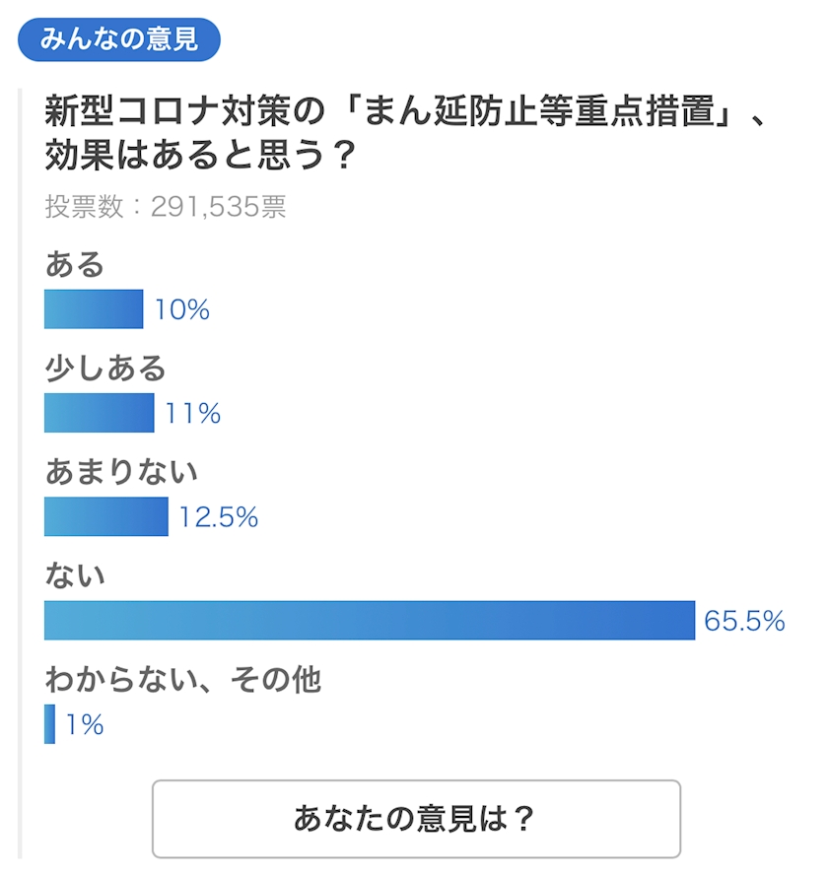The width and height of the screenshot is (828, 875).
Task: Click the ある result bar
Action: [x=94, y=309]
